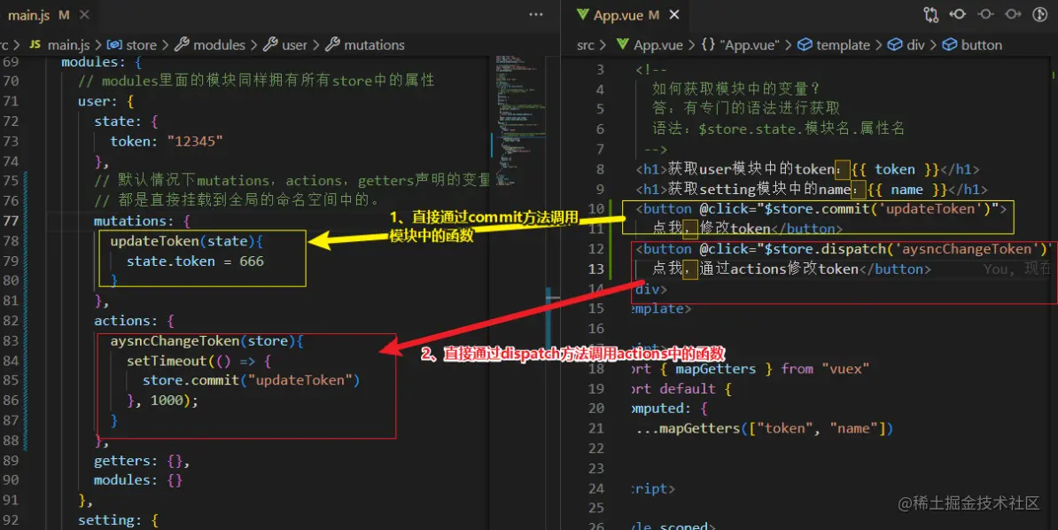This screenshot has width=1058, height=530.
Task: Click JS icon in main.js breadcrumb
Action: 35,45
